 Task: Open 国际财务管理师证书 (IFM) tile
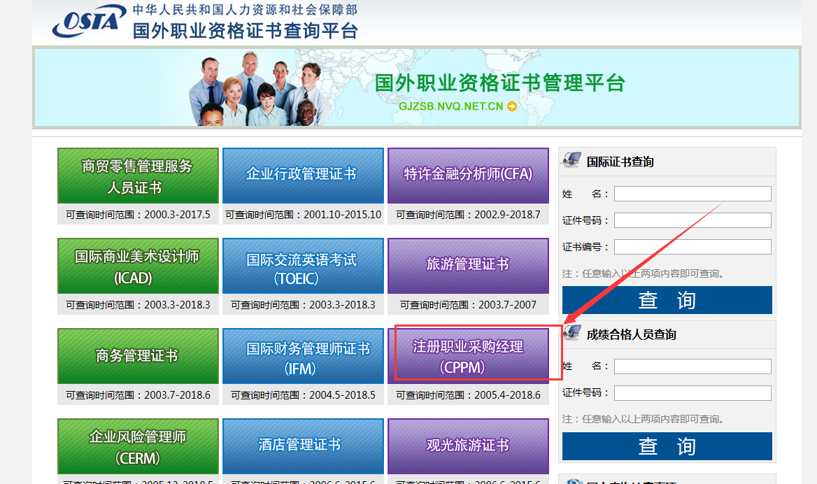(x=303, y=356)
